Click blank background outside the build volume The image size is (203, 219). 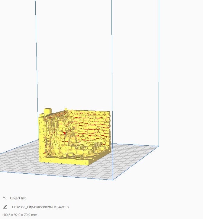182,84
